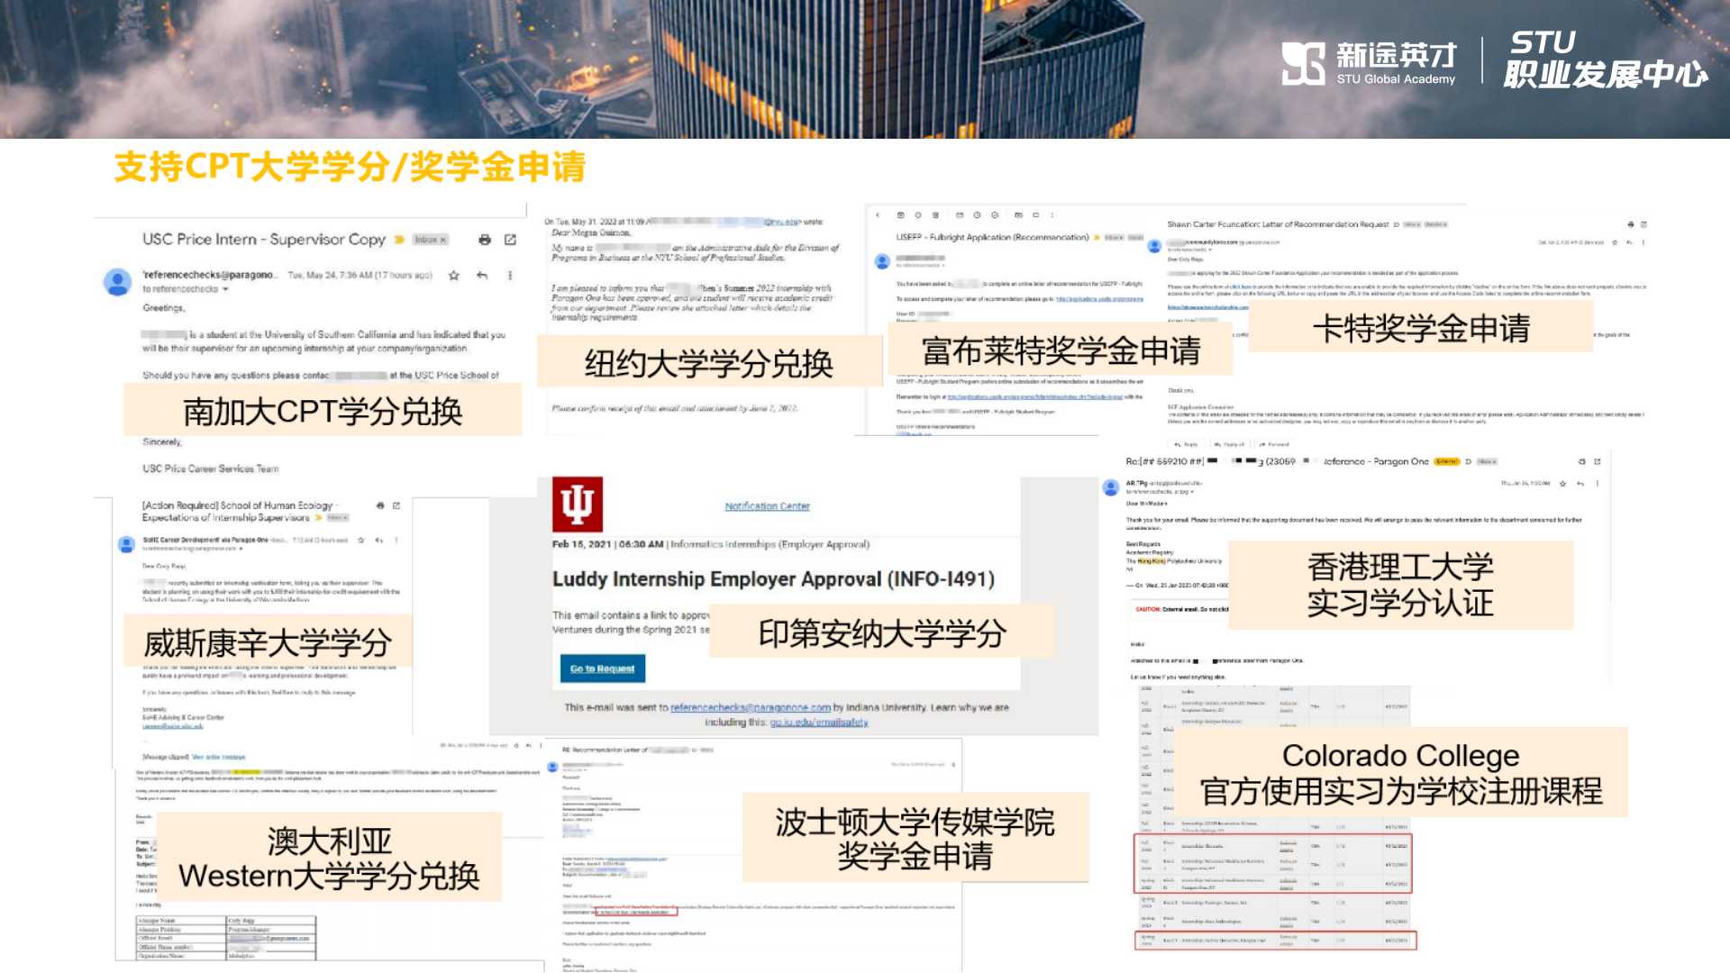Image resolution: width=1730 pixels, height=973 pixels.
Task: Select the 富布莱特奖学金申请 label
Action: coord(1060,350)
